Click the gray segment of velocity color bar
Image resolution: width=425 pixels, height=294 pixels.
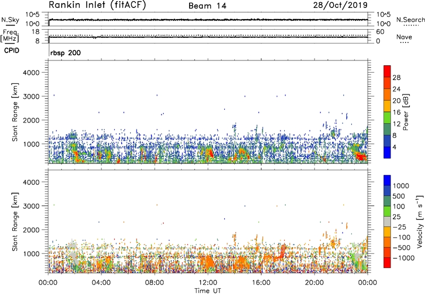coord(387,221)
